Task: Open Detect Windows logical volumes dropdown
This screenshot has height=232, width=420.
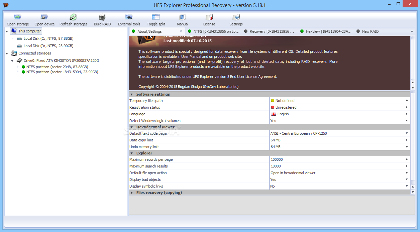Action: click(x=407, y=121)
